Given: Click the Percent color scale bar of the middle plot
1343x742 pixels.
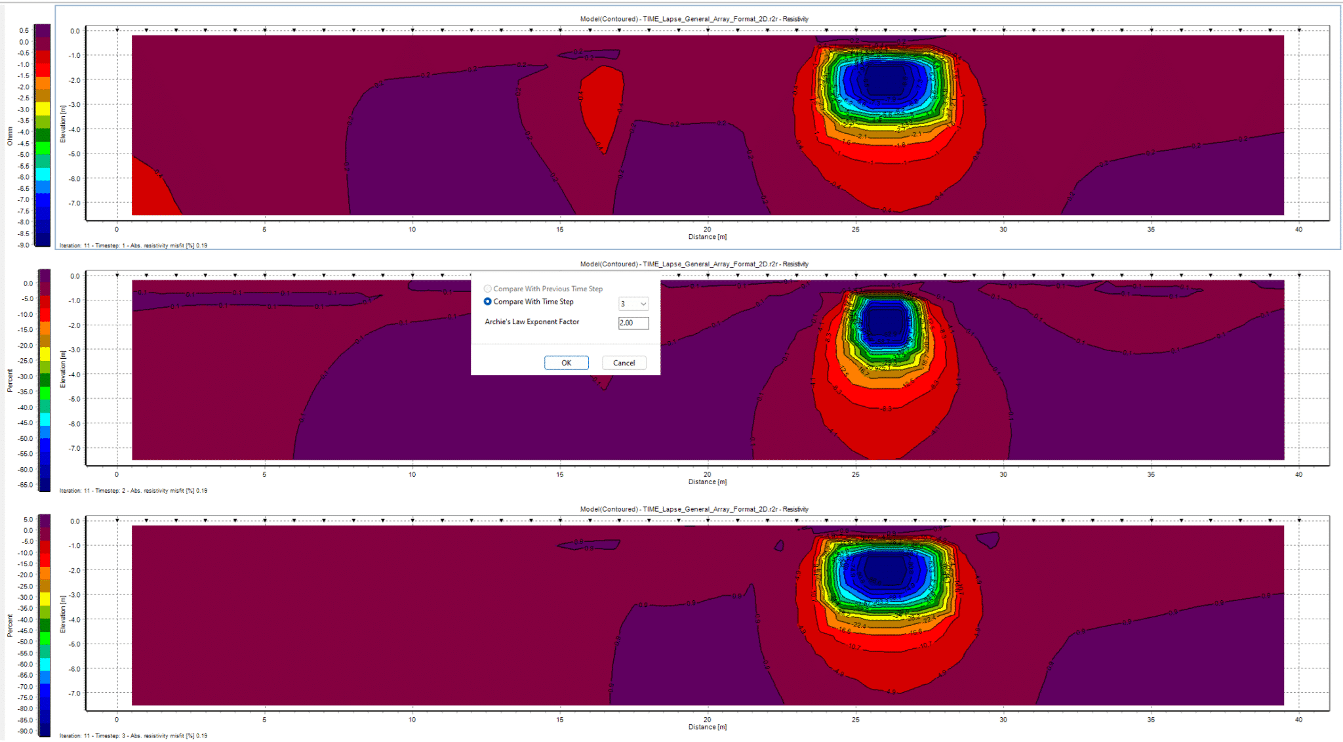Looking at the screenshot, I should click(44, 381).
